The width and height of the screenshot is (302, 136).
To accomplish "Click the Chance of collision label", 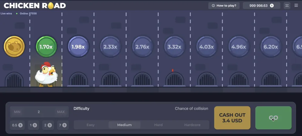I will point(192,109).
